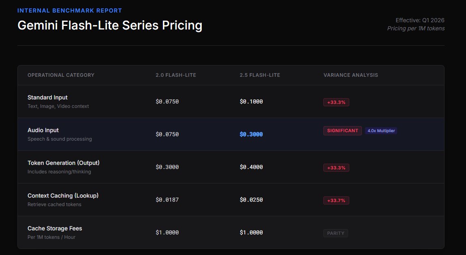Click the SIGNIFICANT badge in Audio row
The width and height of the screenshot is (466, 255).
coord(342,131)
